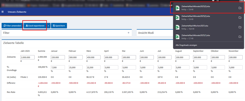The height and width of the screenshot is (101, 245).
Task: Click the Filiale 1 label
Action: coord(24,77)
